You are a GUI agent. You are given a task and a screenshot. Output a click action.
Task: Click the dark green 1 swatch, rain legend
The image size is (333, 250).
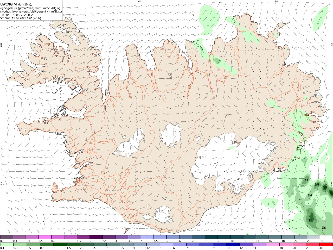point(60,244)
